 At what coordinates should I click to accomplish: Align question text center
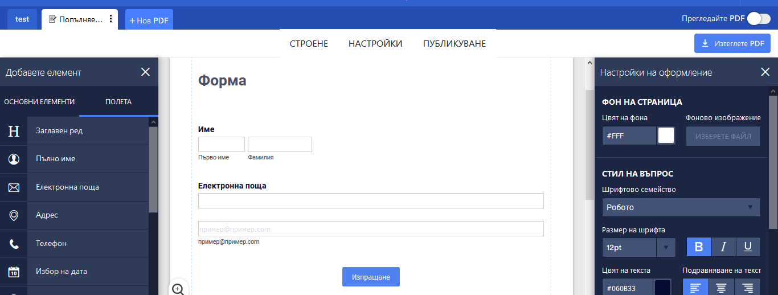(x=722, y=287)
